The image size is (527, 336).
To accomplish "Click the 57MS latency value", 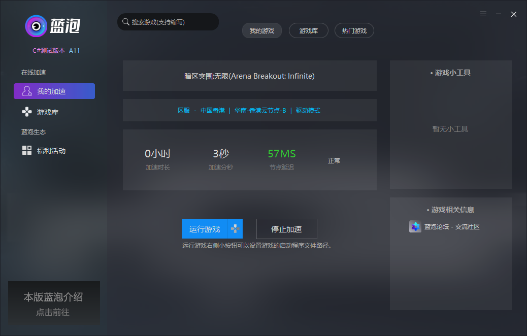I will 282,154.
